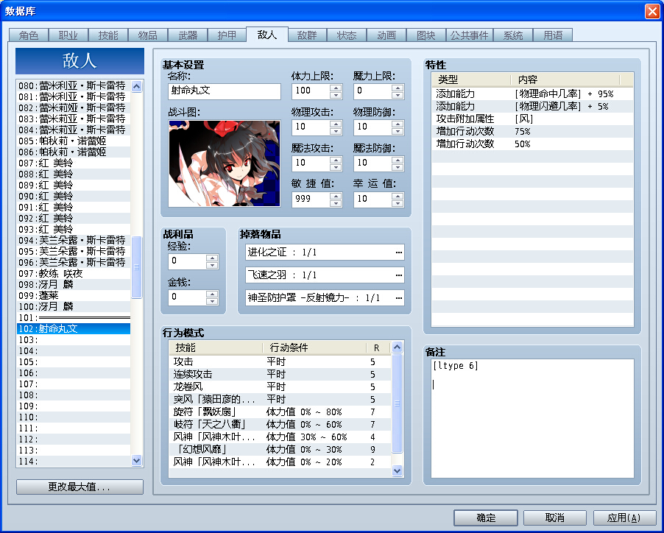Sort by the 行动条件 column header
The image size is (664, 533).
[x=314, y=347]
